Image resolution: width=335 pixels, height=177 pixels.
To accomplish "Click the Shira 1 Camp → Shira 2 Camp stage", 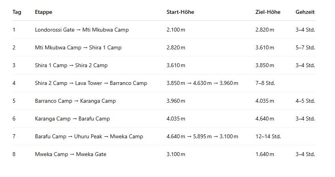I will coord(71,65).
